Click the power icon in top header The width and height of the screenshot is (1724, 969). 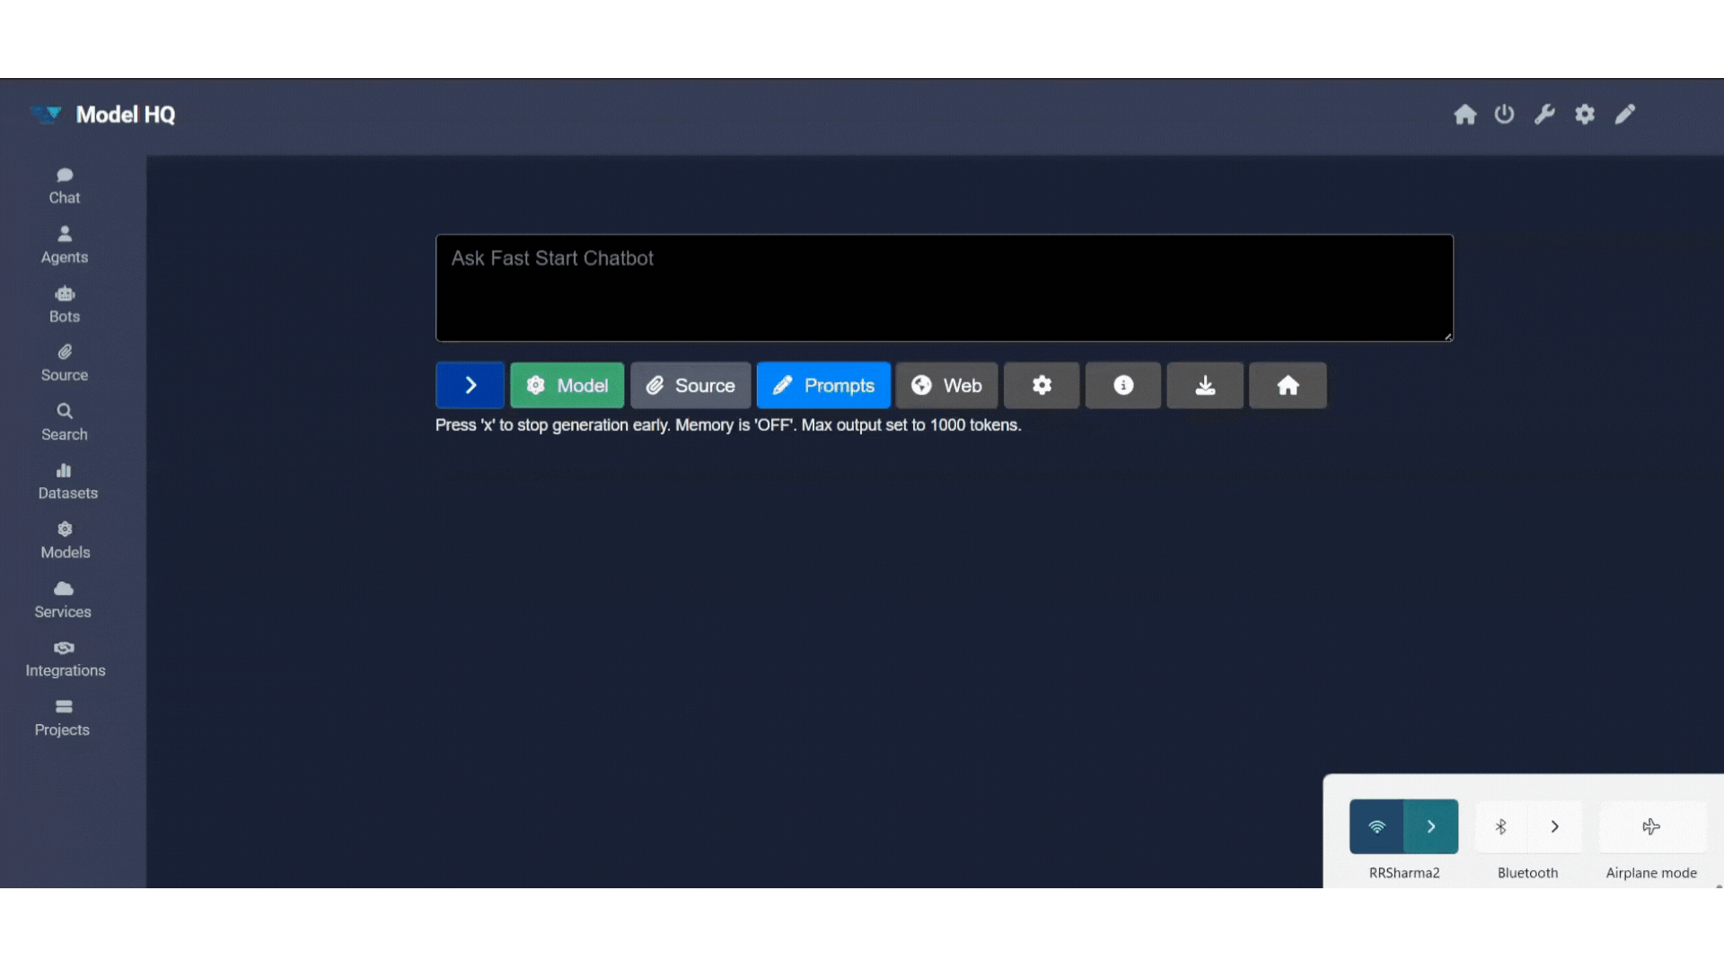1504,114
